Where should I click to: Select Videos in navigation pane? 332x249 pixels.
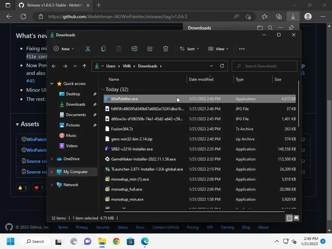[x=72, y=146]
